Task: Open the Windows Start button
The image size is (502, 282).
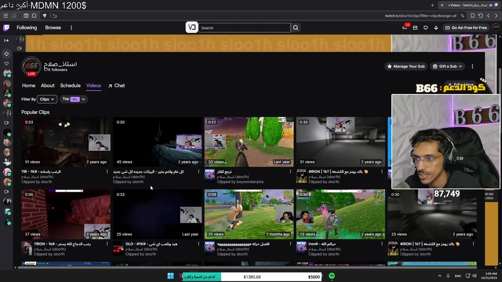Action: click(171, 276)
